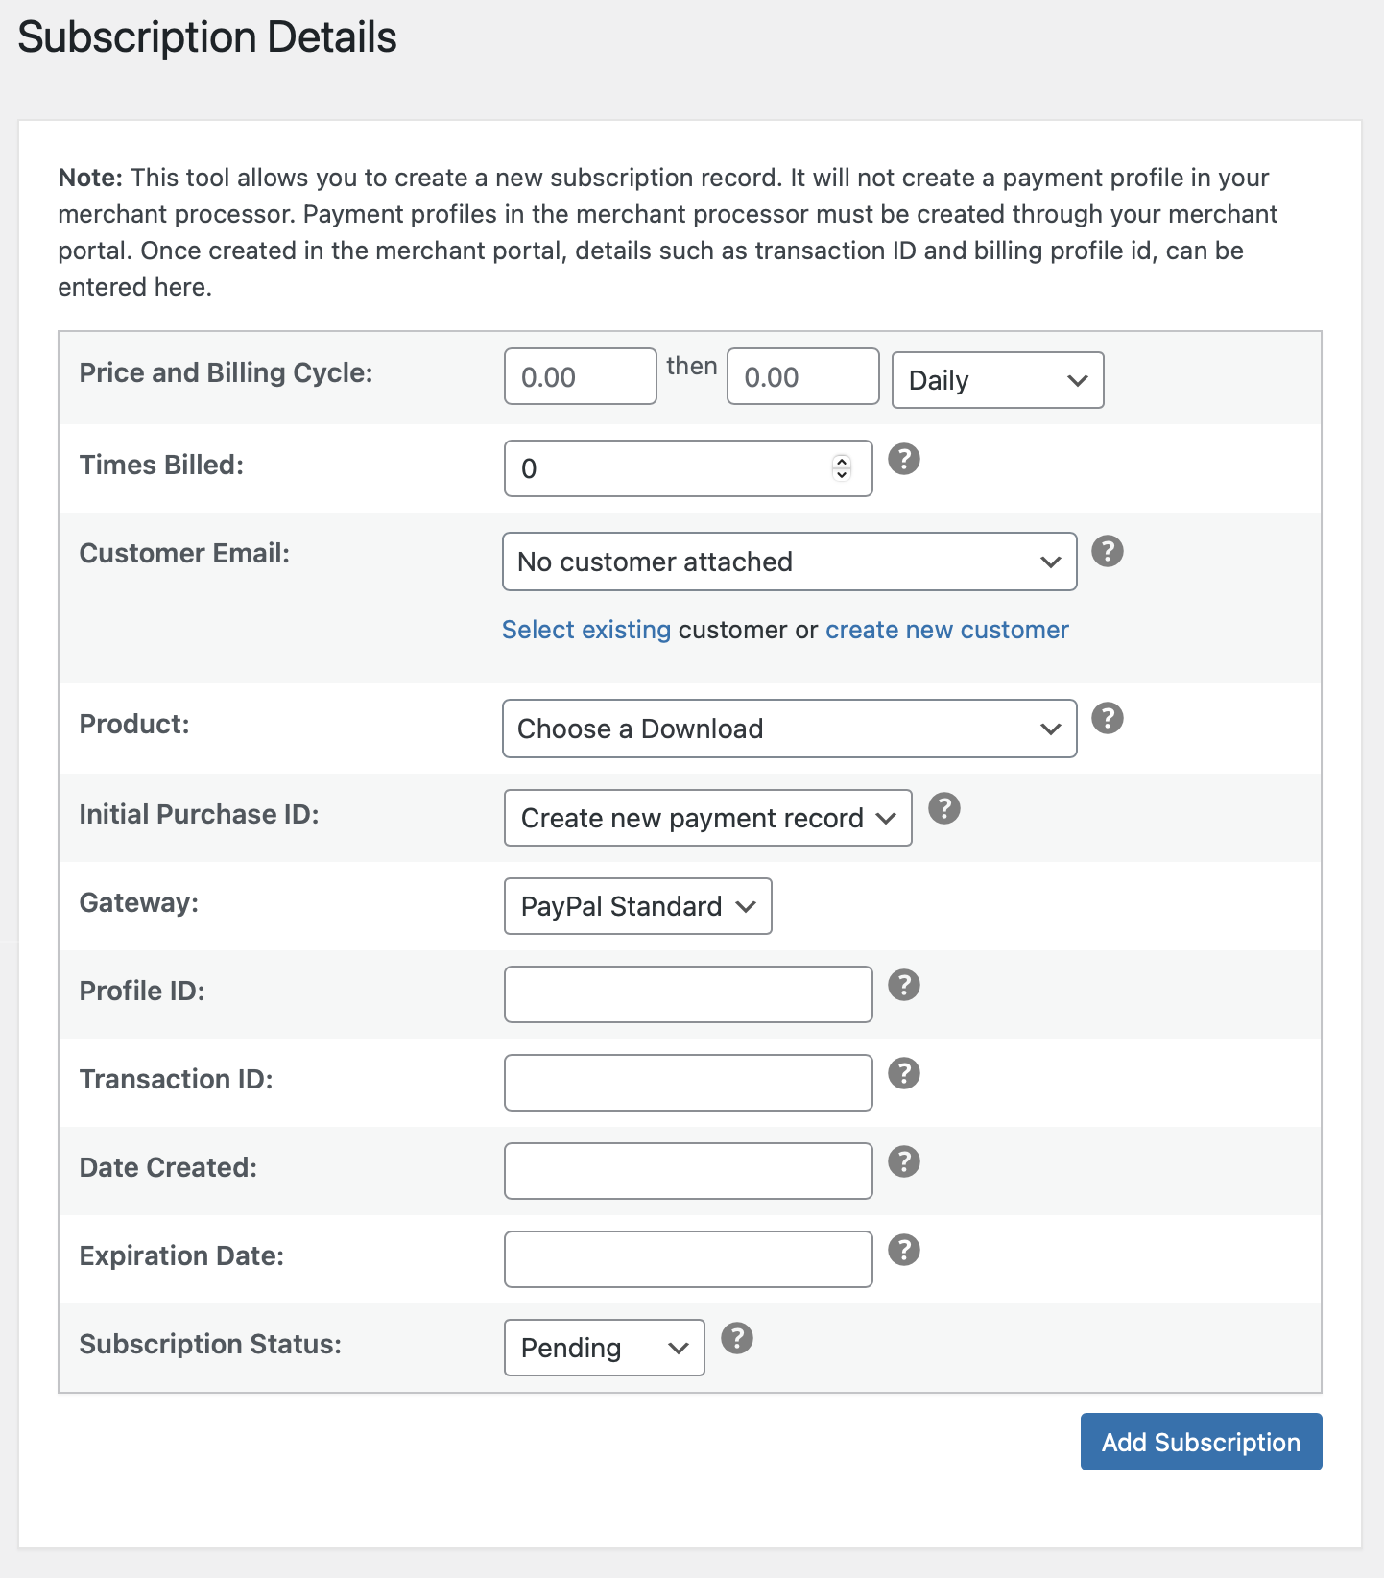Click help icon beside Times Billed
Image resolution: width=1384 pixels, height=1578 pixels.
903,460
